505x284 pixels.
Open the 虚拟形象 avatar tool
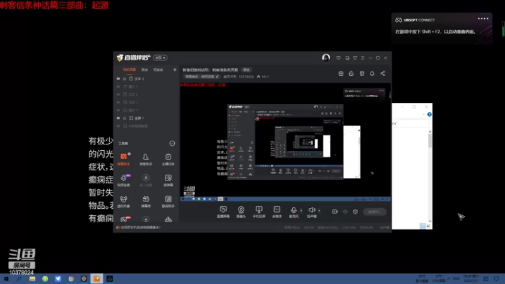pos(124,201)
